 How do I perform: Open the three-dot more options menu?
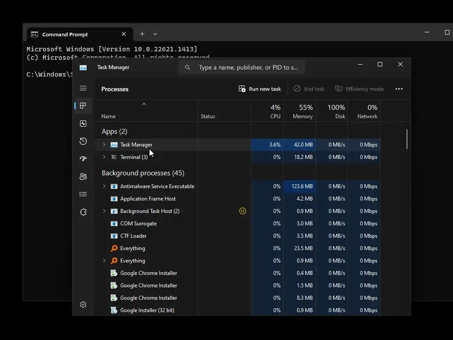[x=399, y=89]
